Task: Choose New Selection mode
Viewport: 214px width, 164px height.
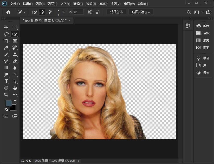Action: point(34,12)
